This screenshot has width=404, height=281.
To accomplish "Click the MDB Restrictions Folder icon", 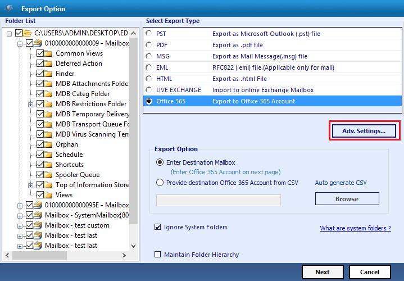I will click(48, 104).
